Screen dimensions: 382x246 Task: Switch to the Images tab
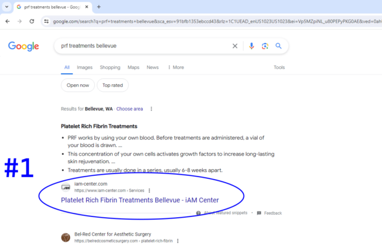click(x=84, y=67)
